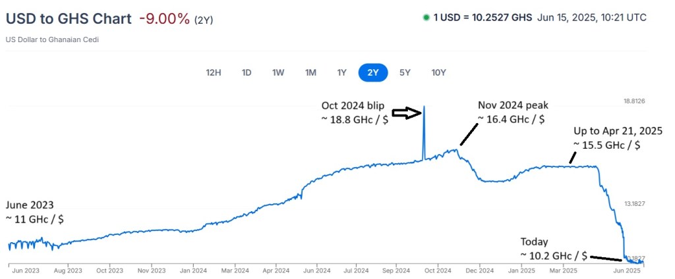The height and width of the screenshot is (279, 675).
Task: Expand the chart to the 10Y range
Action: coord(438,72)
